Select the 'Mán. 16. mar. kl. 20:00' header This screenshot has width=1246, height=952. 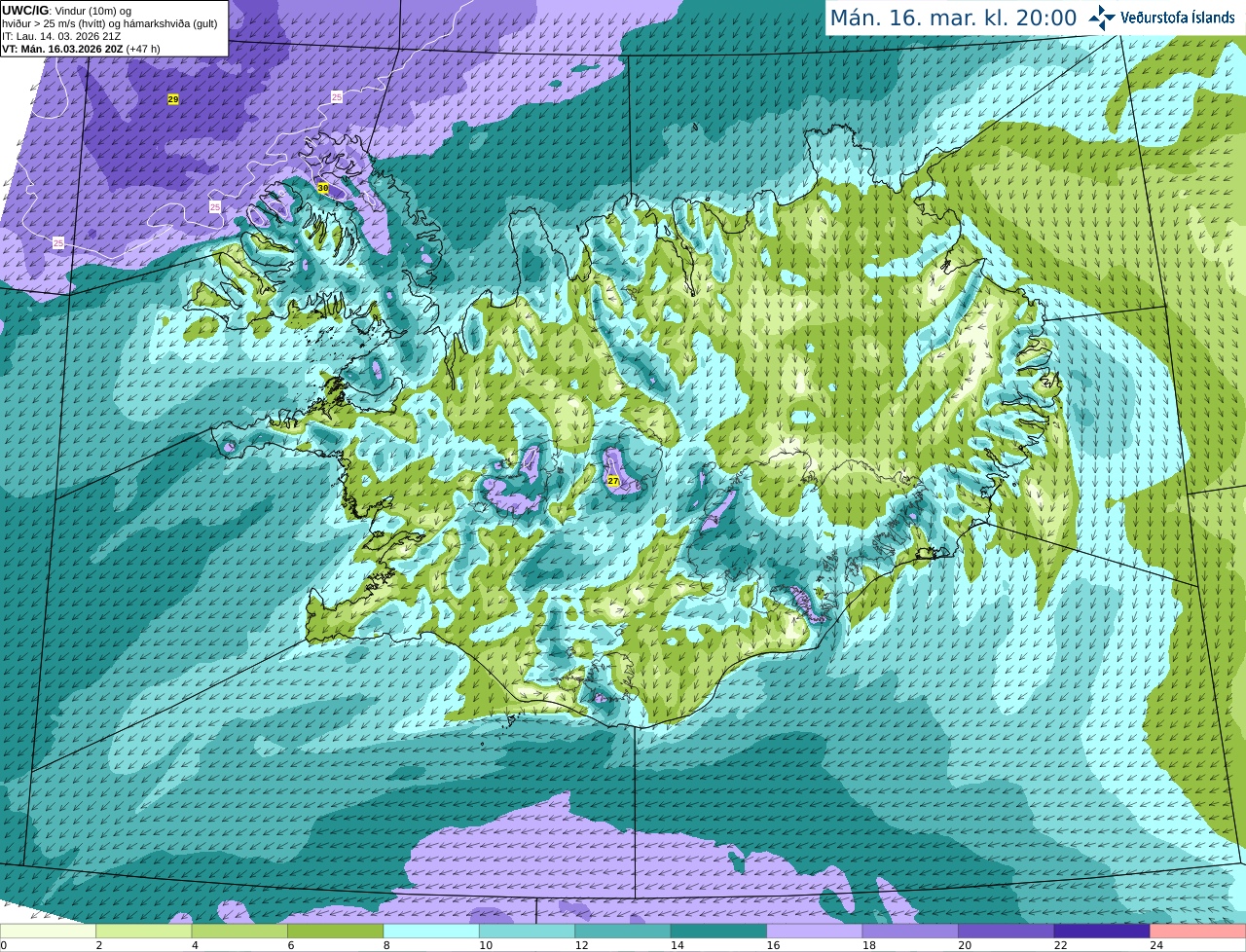click(x=953, y=18)
